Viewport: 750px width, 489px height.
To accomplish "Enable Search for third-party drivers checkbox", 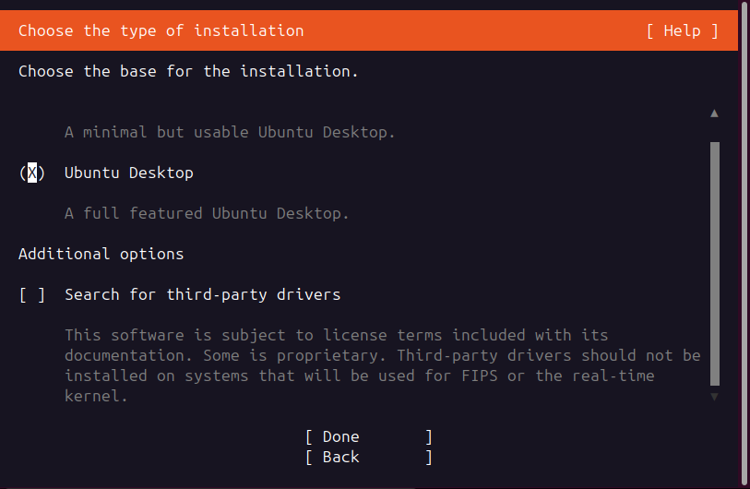I will click(32, 294).
